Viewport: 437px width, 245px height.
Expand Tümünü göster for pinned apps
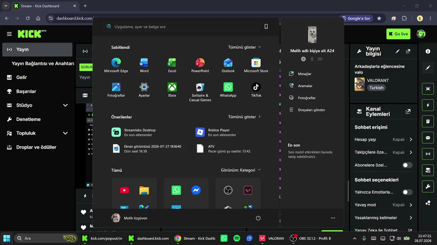pyautogui.click(x=244, y=47)
